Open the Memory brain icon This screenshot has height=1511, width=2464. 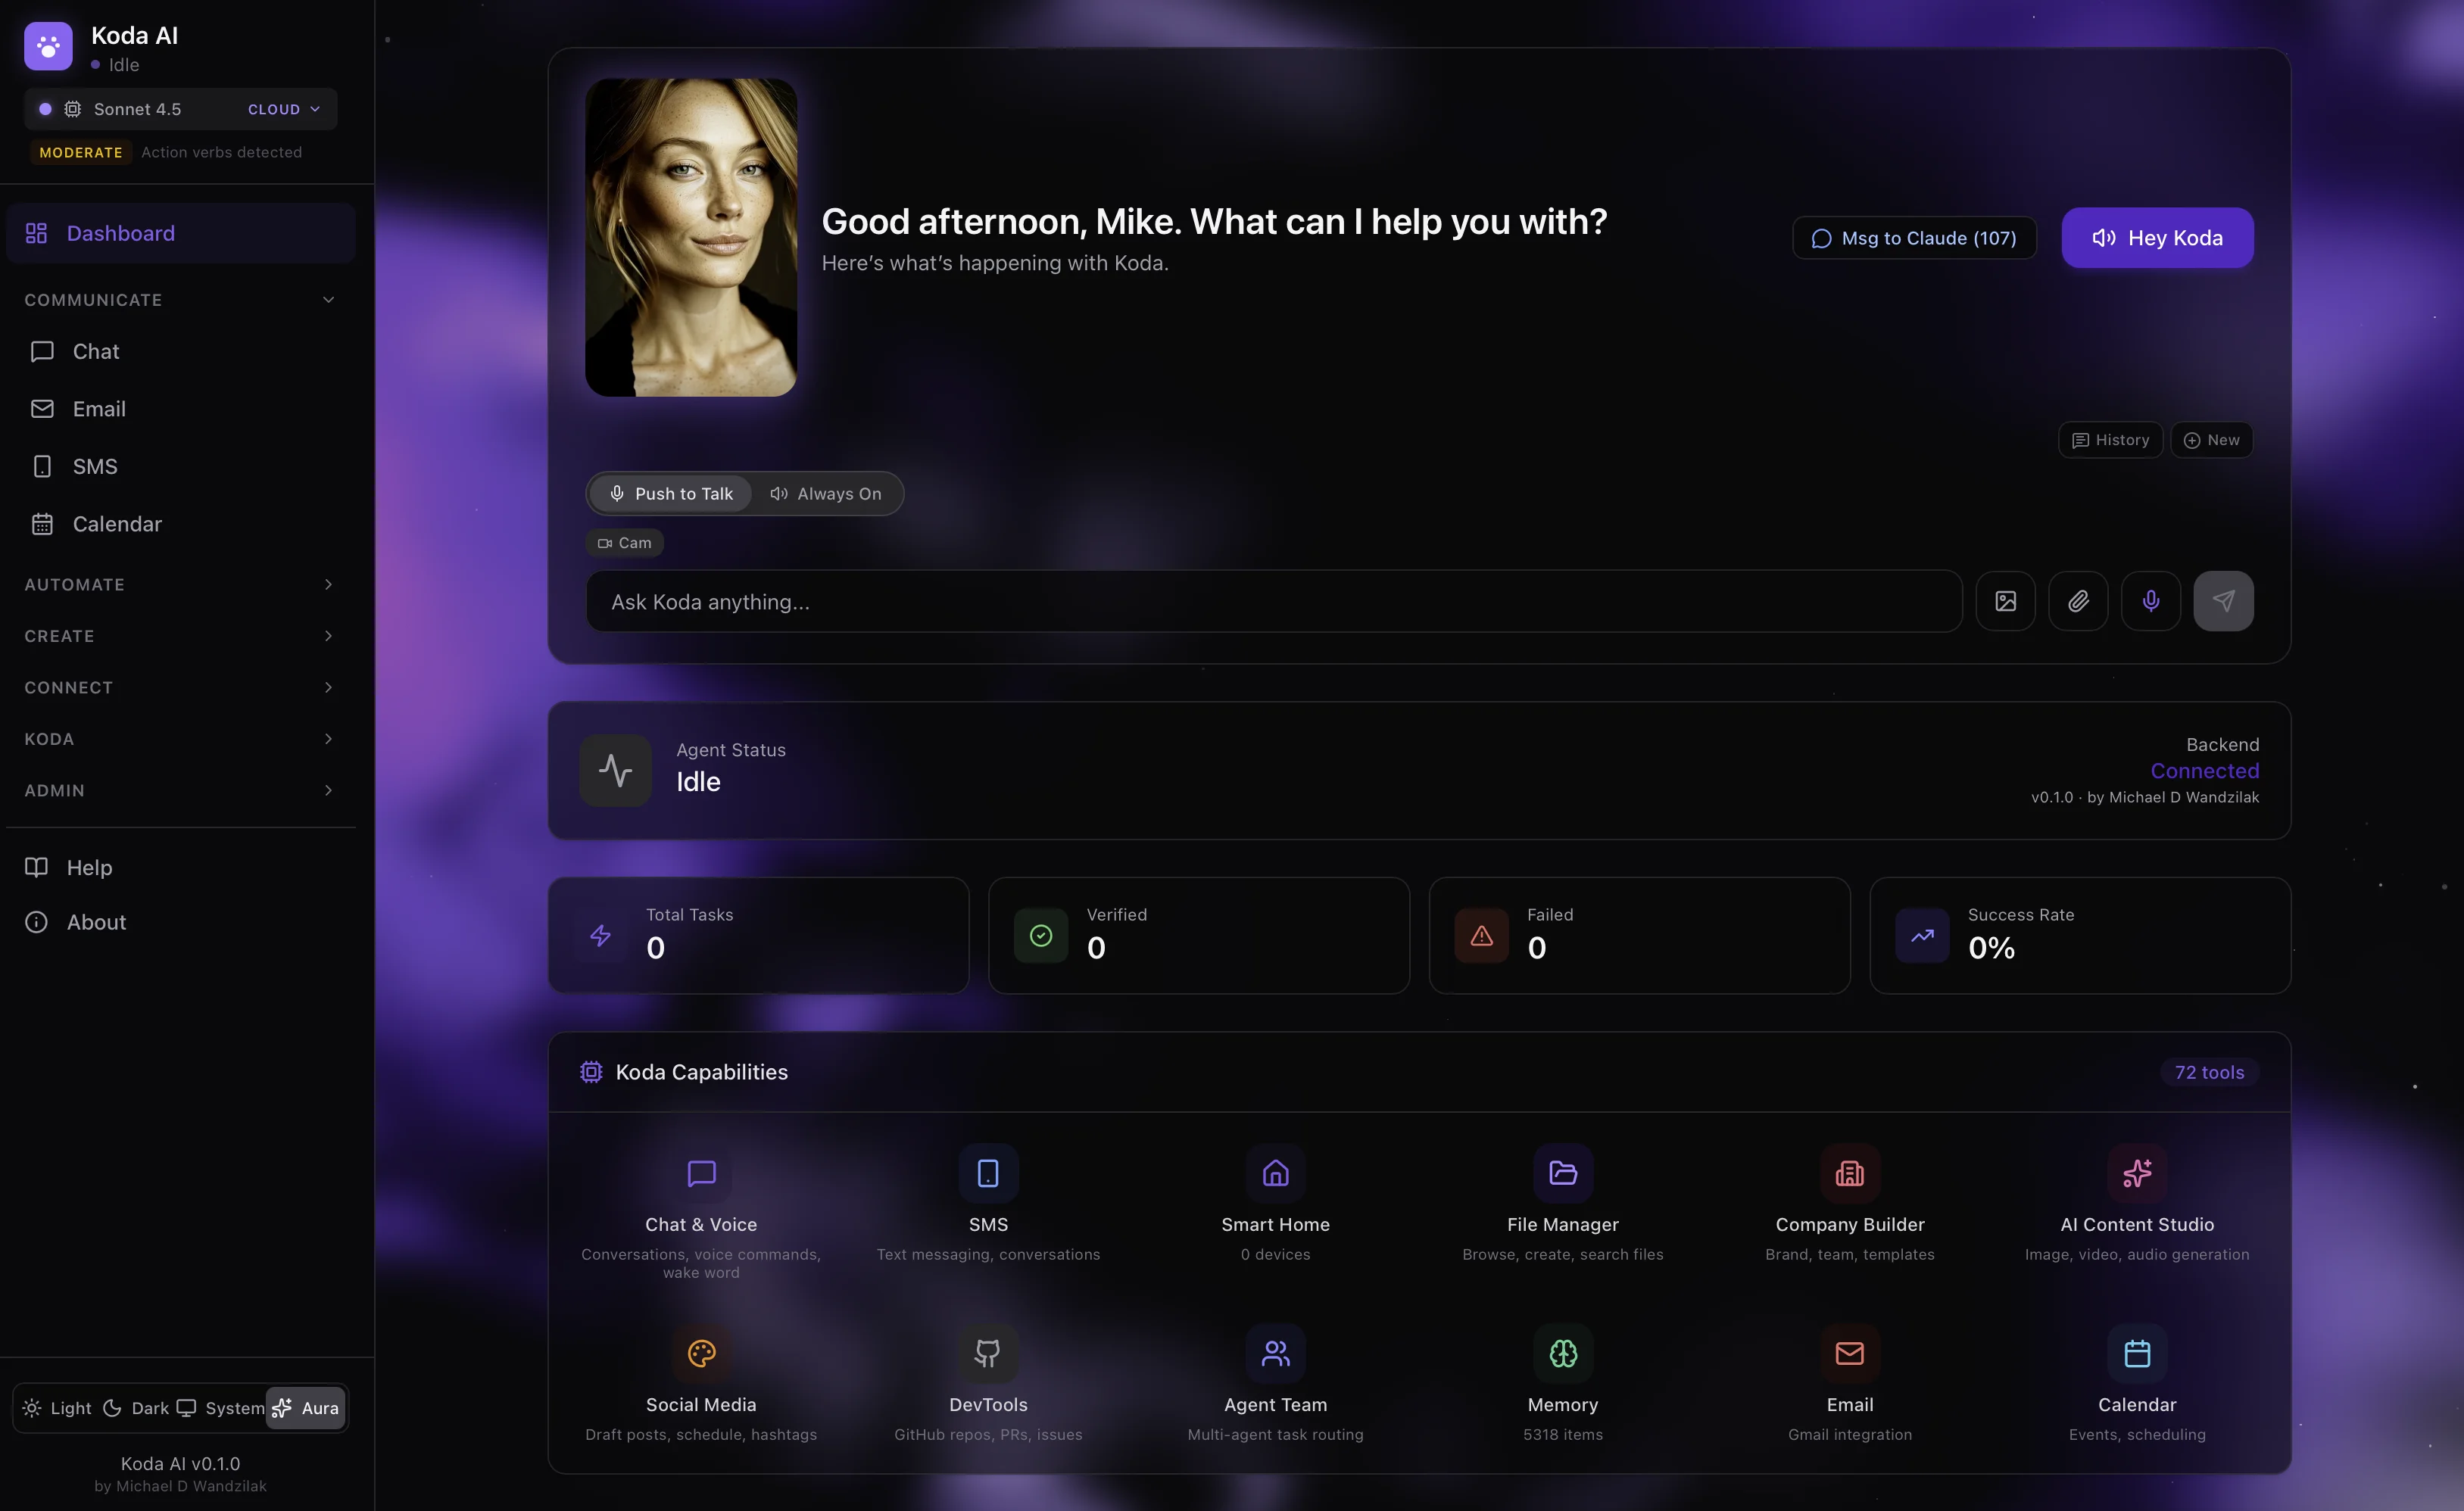pos(1563,1353)
